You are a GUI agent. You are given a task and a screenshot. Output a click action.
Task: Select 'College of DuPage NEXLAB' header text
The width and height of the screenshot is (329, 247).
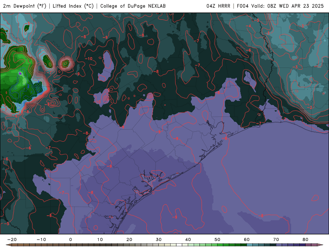coord(133,6)
